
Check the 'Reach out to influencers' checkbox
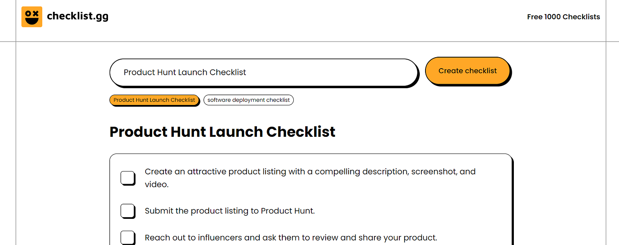point(128,237)
